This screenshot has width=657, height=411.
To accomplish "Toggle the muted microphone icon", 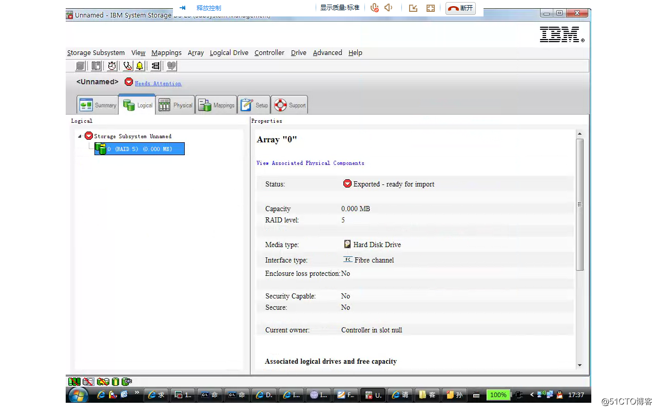I will pyautogui.click(x=375, y=8).
